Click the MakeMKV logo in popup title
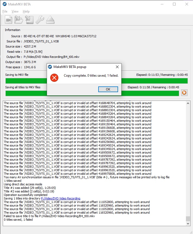Image resolution: width=193 pixels, height=234 pixels. [50, 67]
